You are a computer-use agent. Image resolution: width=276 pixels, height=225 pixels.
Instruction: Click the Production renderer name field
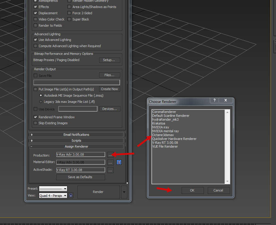[x=81, y=154]
